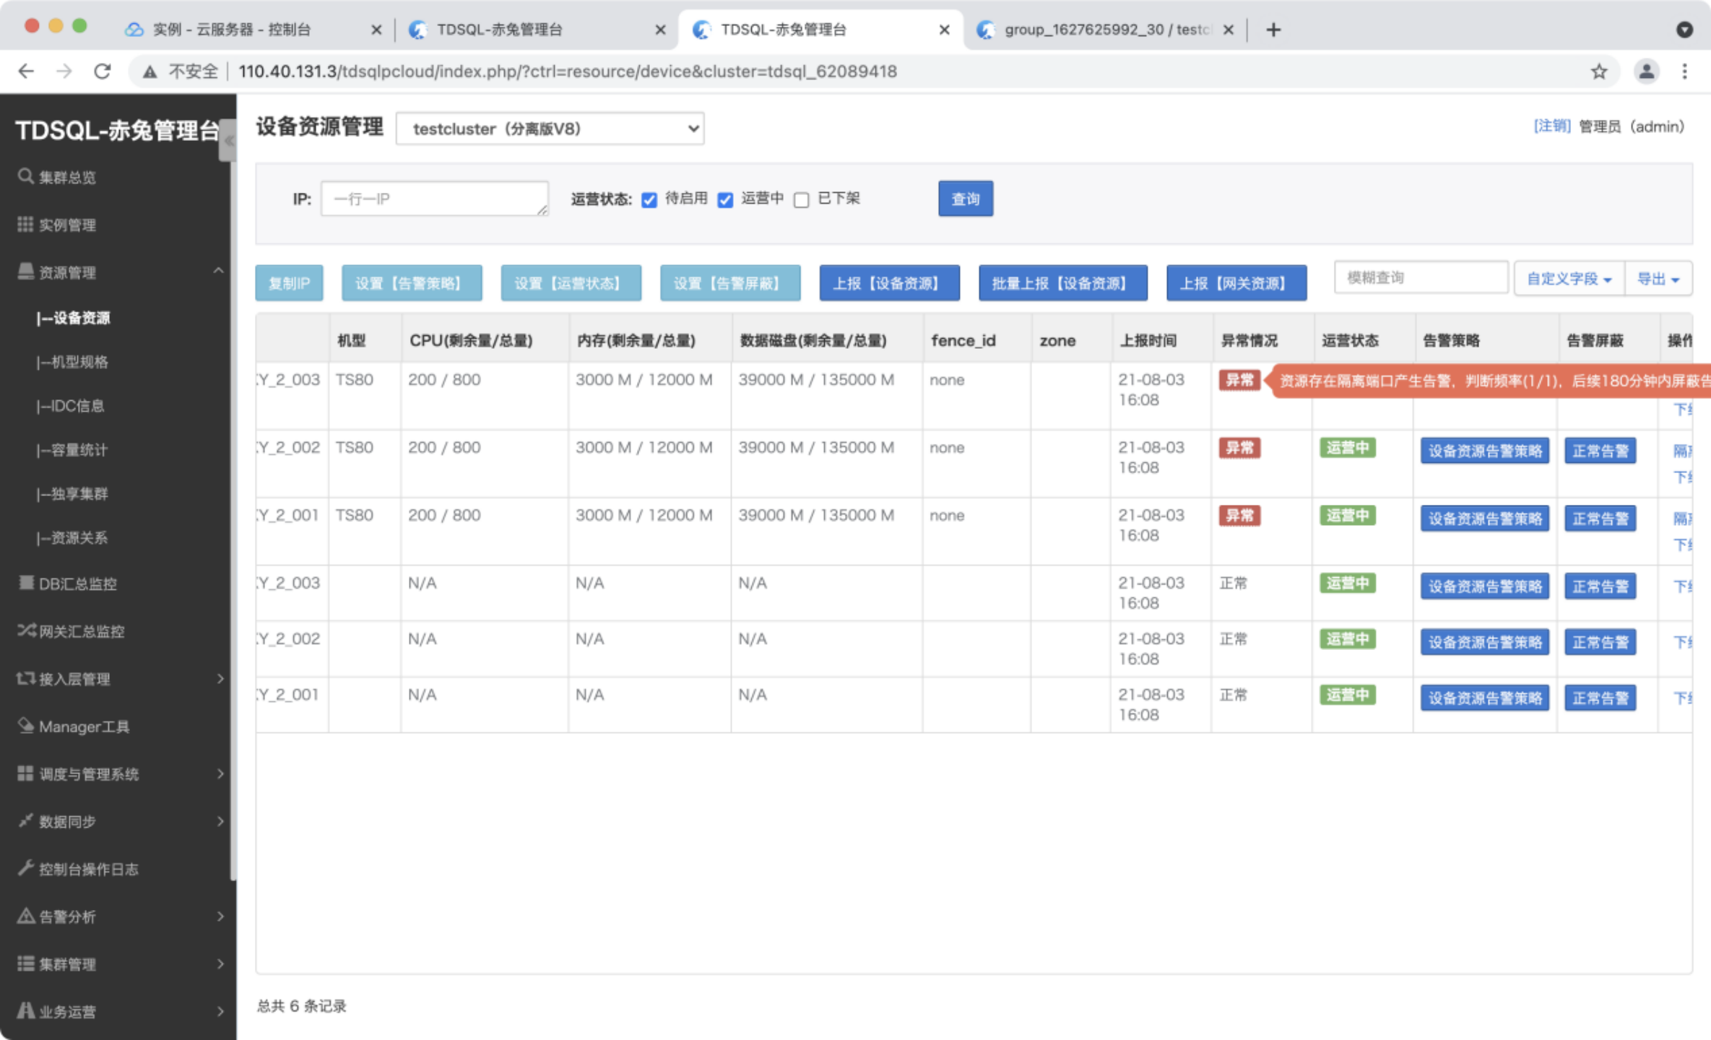This screenshot has height=1040, width=1711.
Task: Click the browser back arrow
Action: pos(26,71)
